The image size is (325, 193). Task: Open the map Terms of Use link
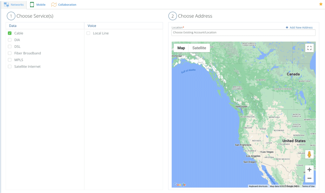308,186
